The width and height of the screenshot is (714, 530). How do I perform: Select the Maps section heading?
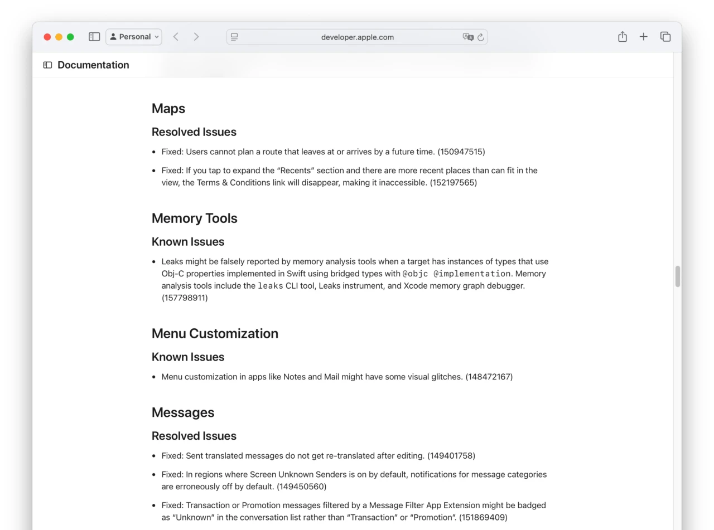[168, 109]
